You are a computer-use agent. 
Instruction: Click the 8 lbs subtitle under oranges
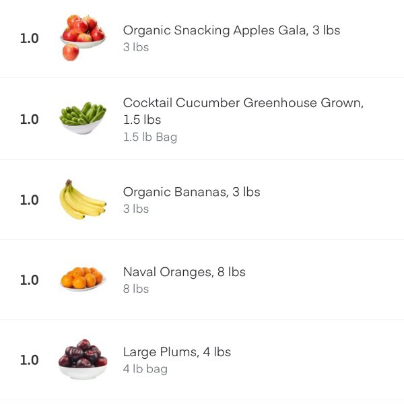point(136,289)
